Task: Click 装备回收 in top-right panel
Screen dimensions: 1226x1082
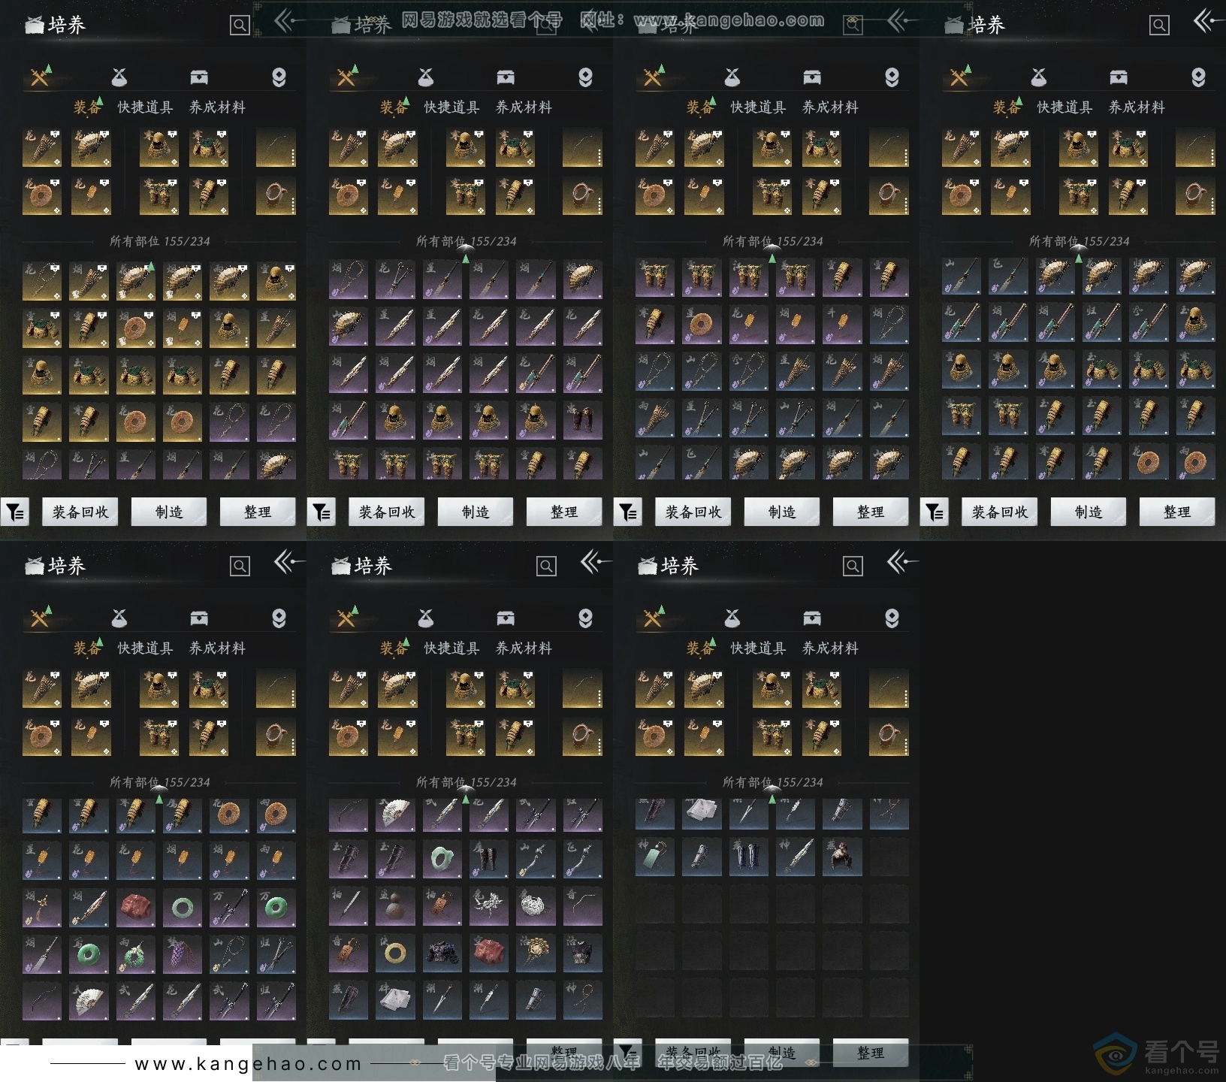Action: coord(1000,512)
